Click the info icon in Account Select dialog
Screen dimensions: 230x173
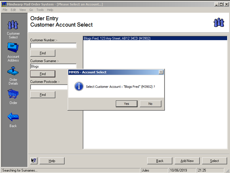[x=79, y=86]
